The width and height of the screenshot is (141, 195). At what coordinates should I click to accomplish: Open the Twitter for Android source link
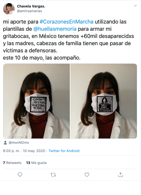click(64, 151)
